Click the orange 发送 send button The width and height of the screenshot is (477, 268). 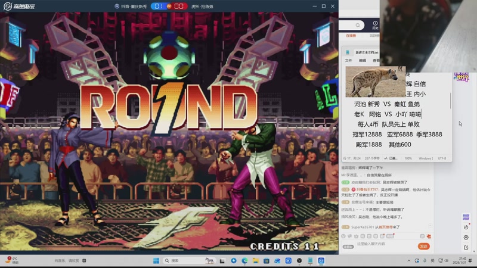tap(424, 247)
